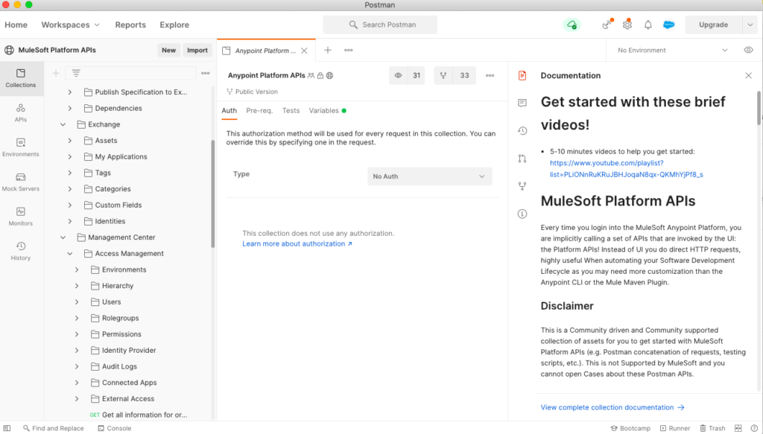The height and width of the screenshot is (434, 763).
Task: Click the fork icon next to 33
Action: [443, 75]
